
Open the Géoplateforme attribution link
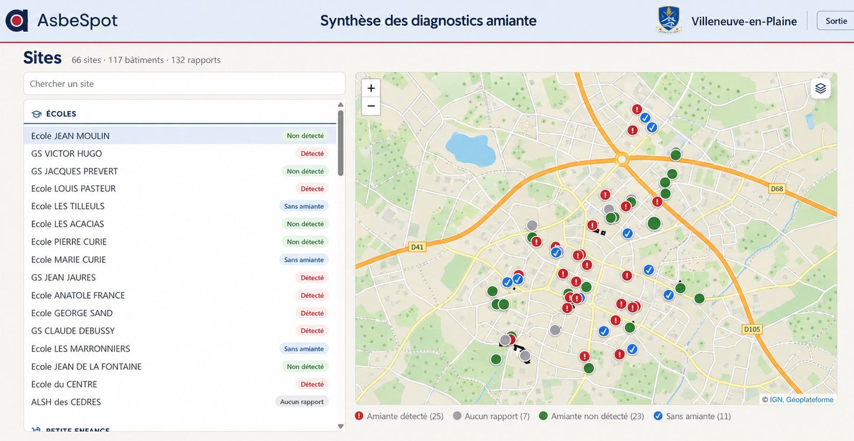pos(810,399)
